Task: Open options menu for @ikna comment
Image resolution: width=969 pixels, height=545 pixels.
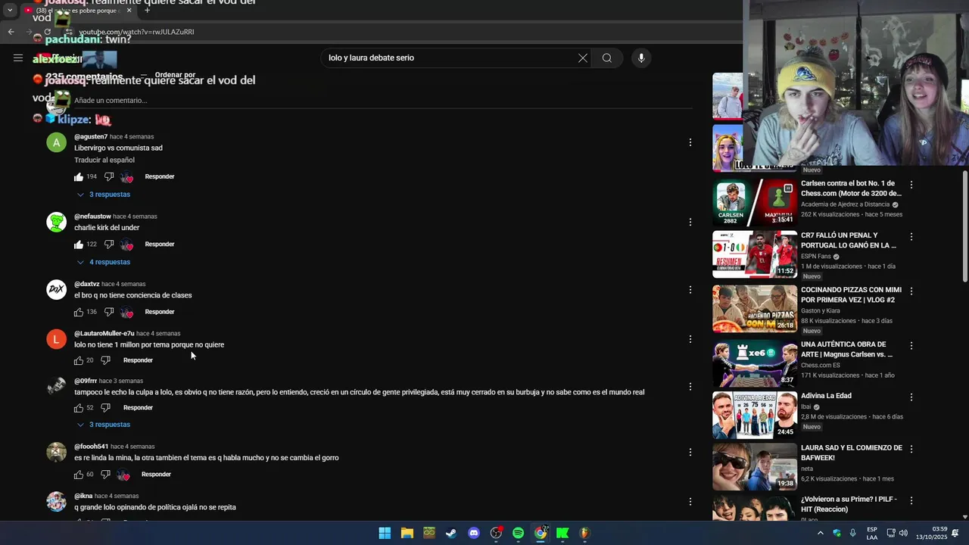Action: pos(690,501)
